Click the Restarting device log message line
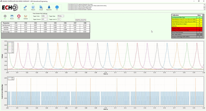The width and height of the screenshot is (206, 111). pyautogui.click(x=80, y=8)
